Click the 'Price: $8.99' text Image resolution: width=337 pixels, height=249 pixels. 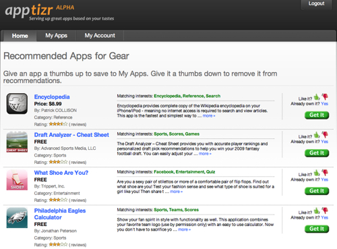coord(48,104)
